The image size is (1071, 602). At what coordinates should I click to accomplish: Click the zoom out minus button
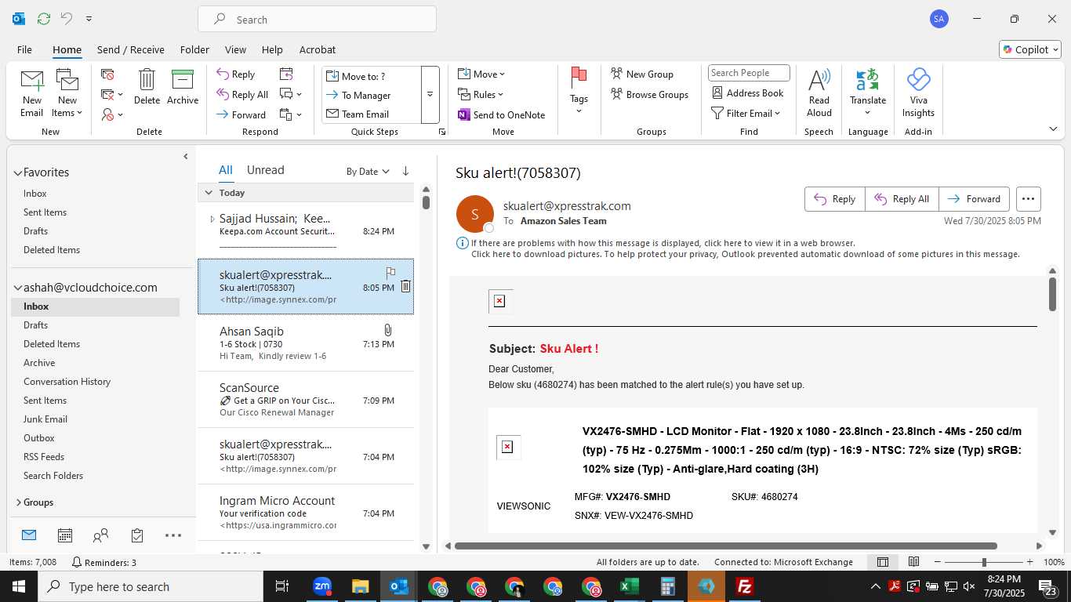935,562
